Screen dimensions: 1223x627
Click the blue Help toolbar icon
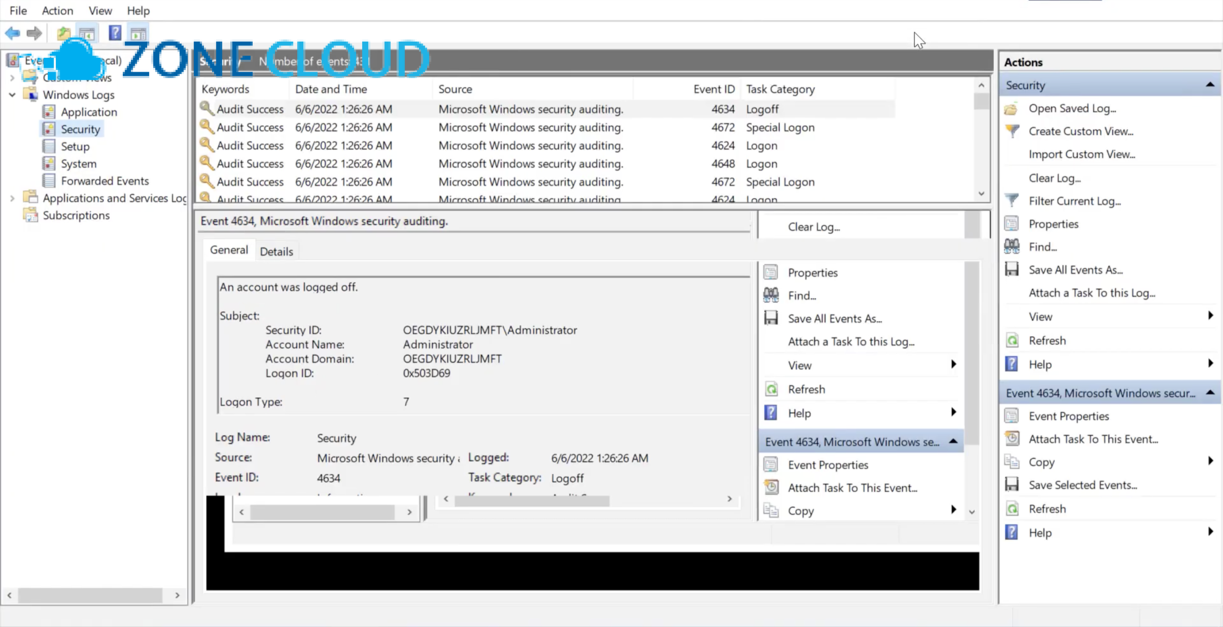pyautogui.click(x=115, y=33)
